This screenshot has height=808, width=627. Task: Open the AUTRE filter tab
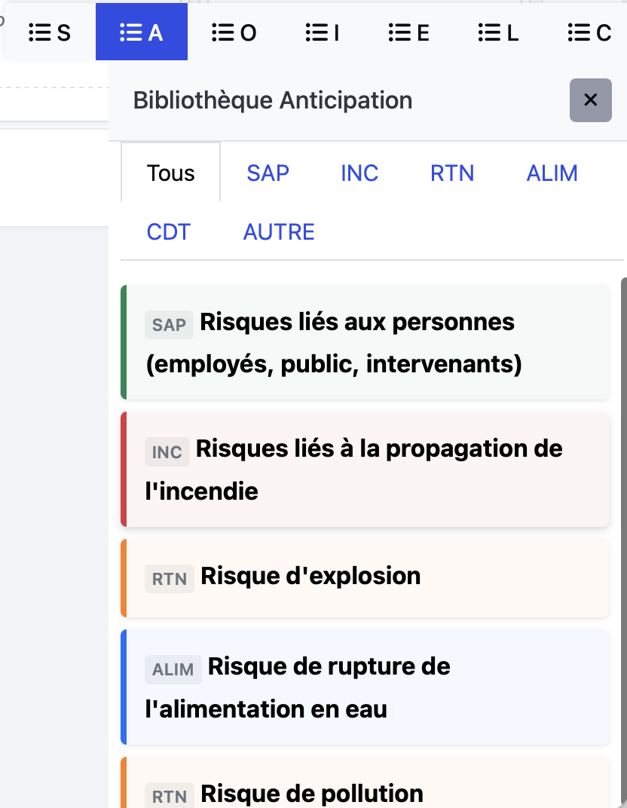pyautogui.click(x=279, y=231)
